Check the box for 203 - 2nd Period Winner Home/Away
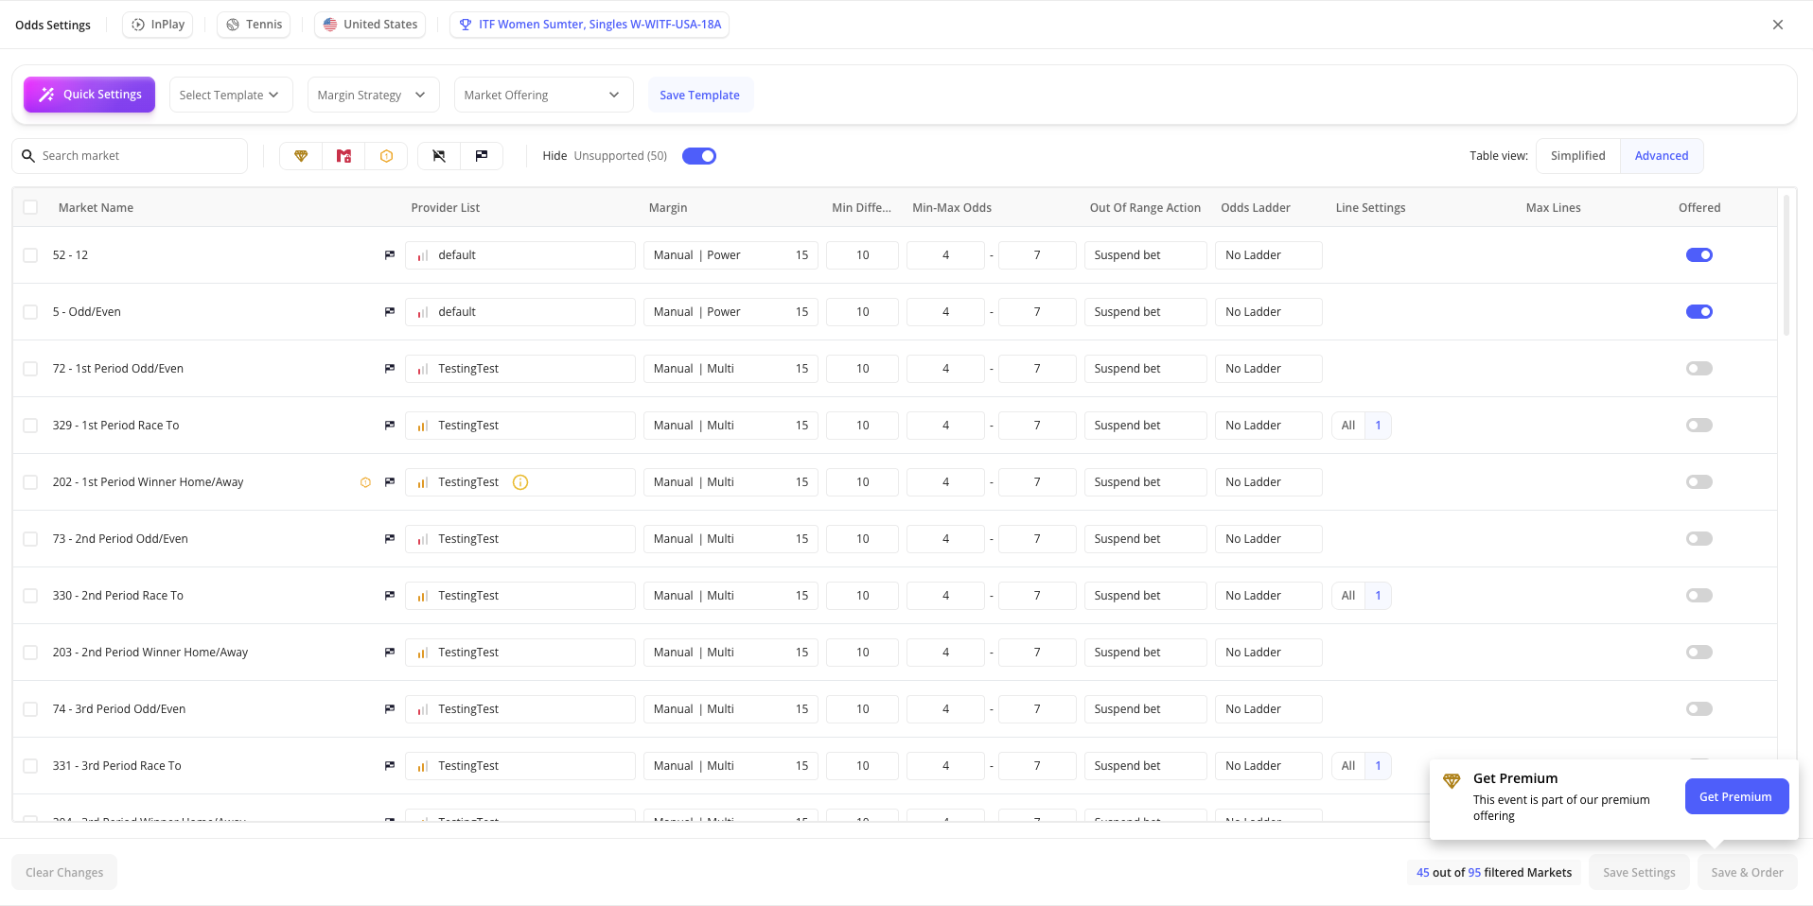This screenshot has height=906, width=1813. click(30, 653)
